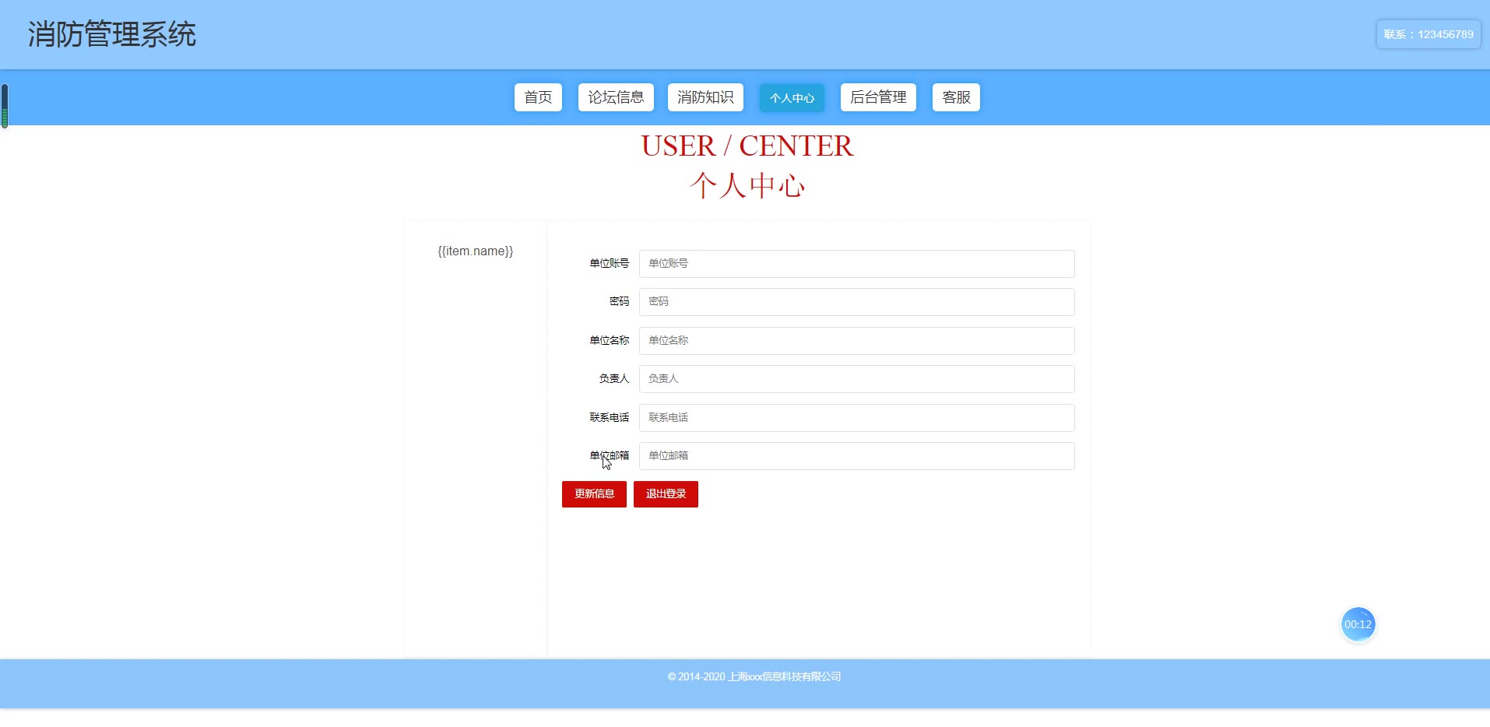1490x727 pixels.
Task: Click the 联系电话 field label
Action: point(609,418)
